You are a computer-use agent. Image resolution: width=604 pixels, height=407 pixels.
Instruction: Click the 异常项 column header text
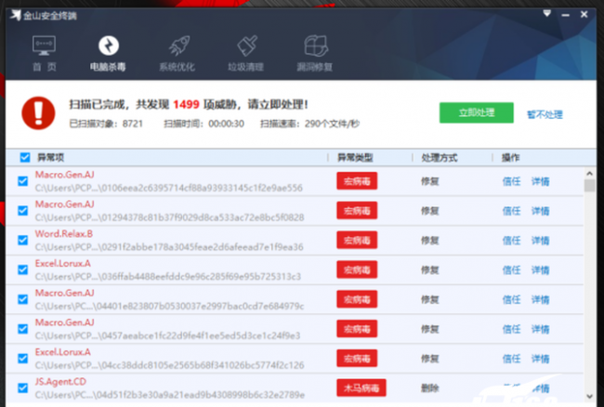pyautogui.click(x=50, y=157)
